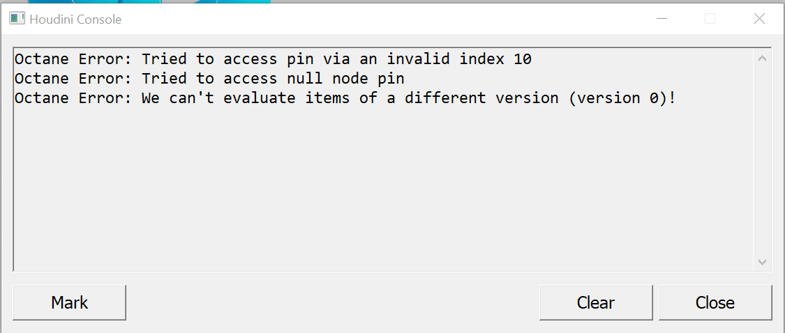
Task: Click the invalid index 10 error line
Action: [273, 59]
